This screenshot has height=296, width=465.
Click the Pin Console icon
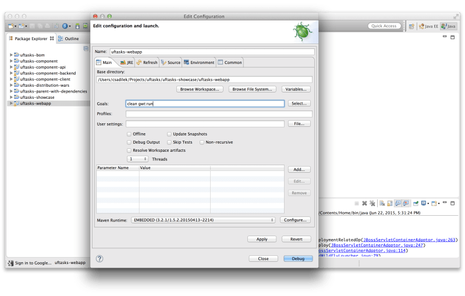pyautogui.click(x=416, y=204)
